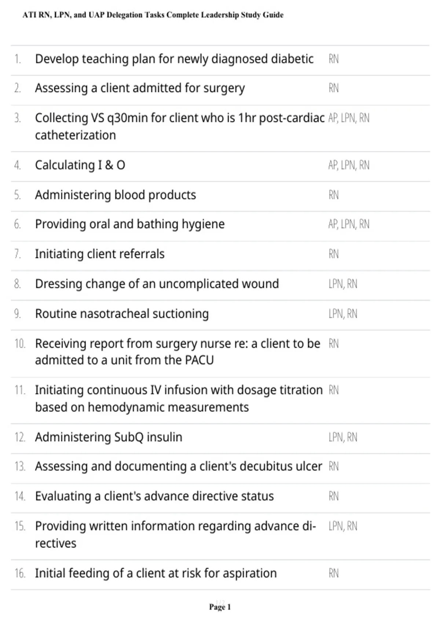Click 'Initiating client referrals' item
This screenshot has height=623, width=440.
point(100,254)
